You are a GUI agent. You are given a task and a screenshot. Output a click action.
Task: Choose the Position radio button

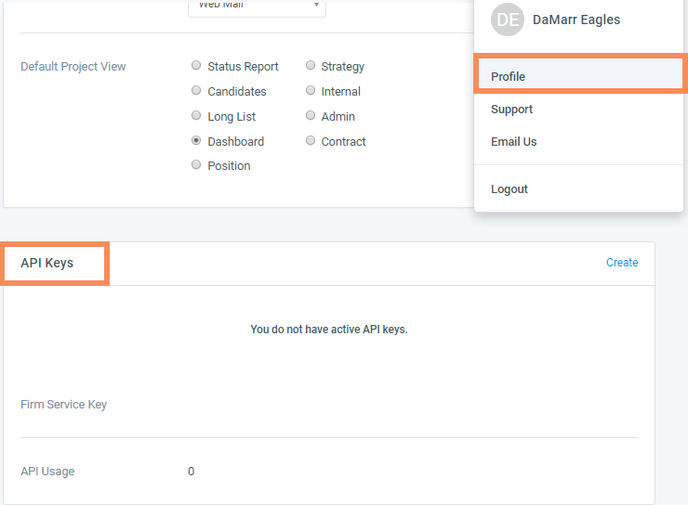pos(196,164)
